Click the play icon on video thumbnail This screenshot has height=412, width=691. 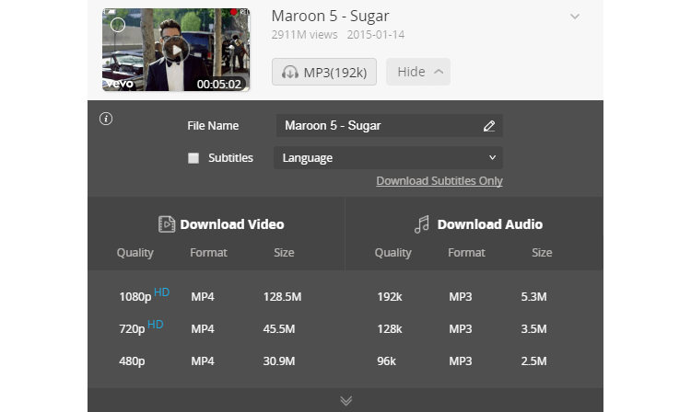pyautogui.click(x=176, y=51)
